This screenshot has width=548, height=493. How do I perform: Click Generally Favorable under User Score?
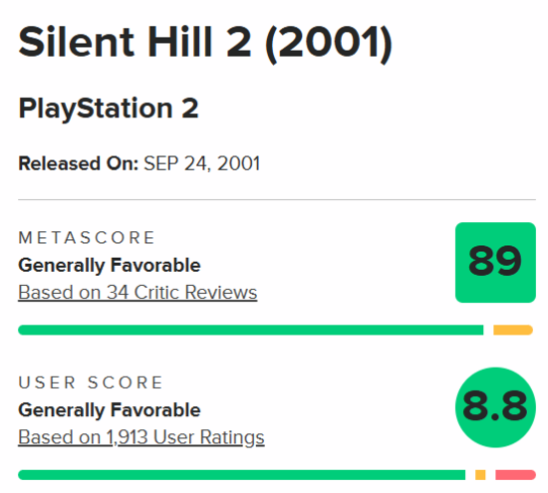click(x=110, y=410)
